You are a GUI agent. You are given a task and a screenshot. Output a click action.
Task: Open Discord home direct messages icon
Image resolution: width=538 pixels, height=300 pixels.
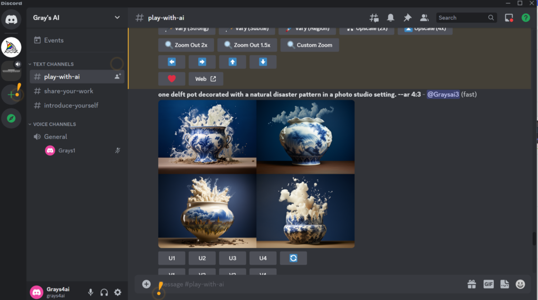(x=11, y=20)
